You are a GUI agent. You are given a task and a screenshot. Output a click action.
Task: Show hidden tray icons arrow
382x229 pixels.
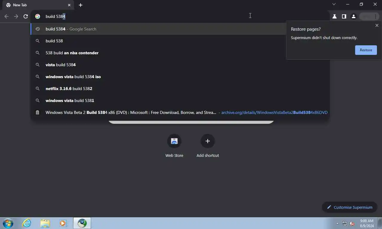pyautogui.click(x=338, y=223)
